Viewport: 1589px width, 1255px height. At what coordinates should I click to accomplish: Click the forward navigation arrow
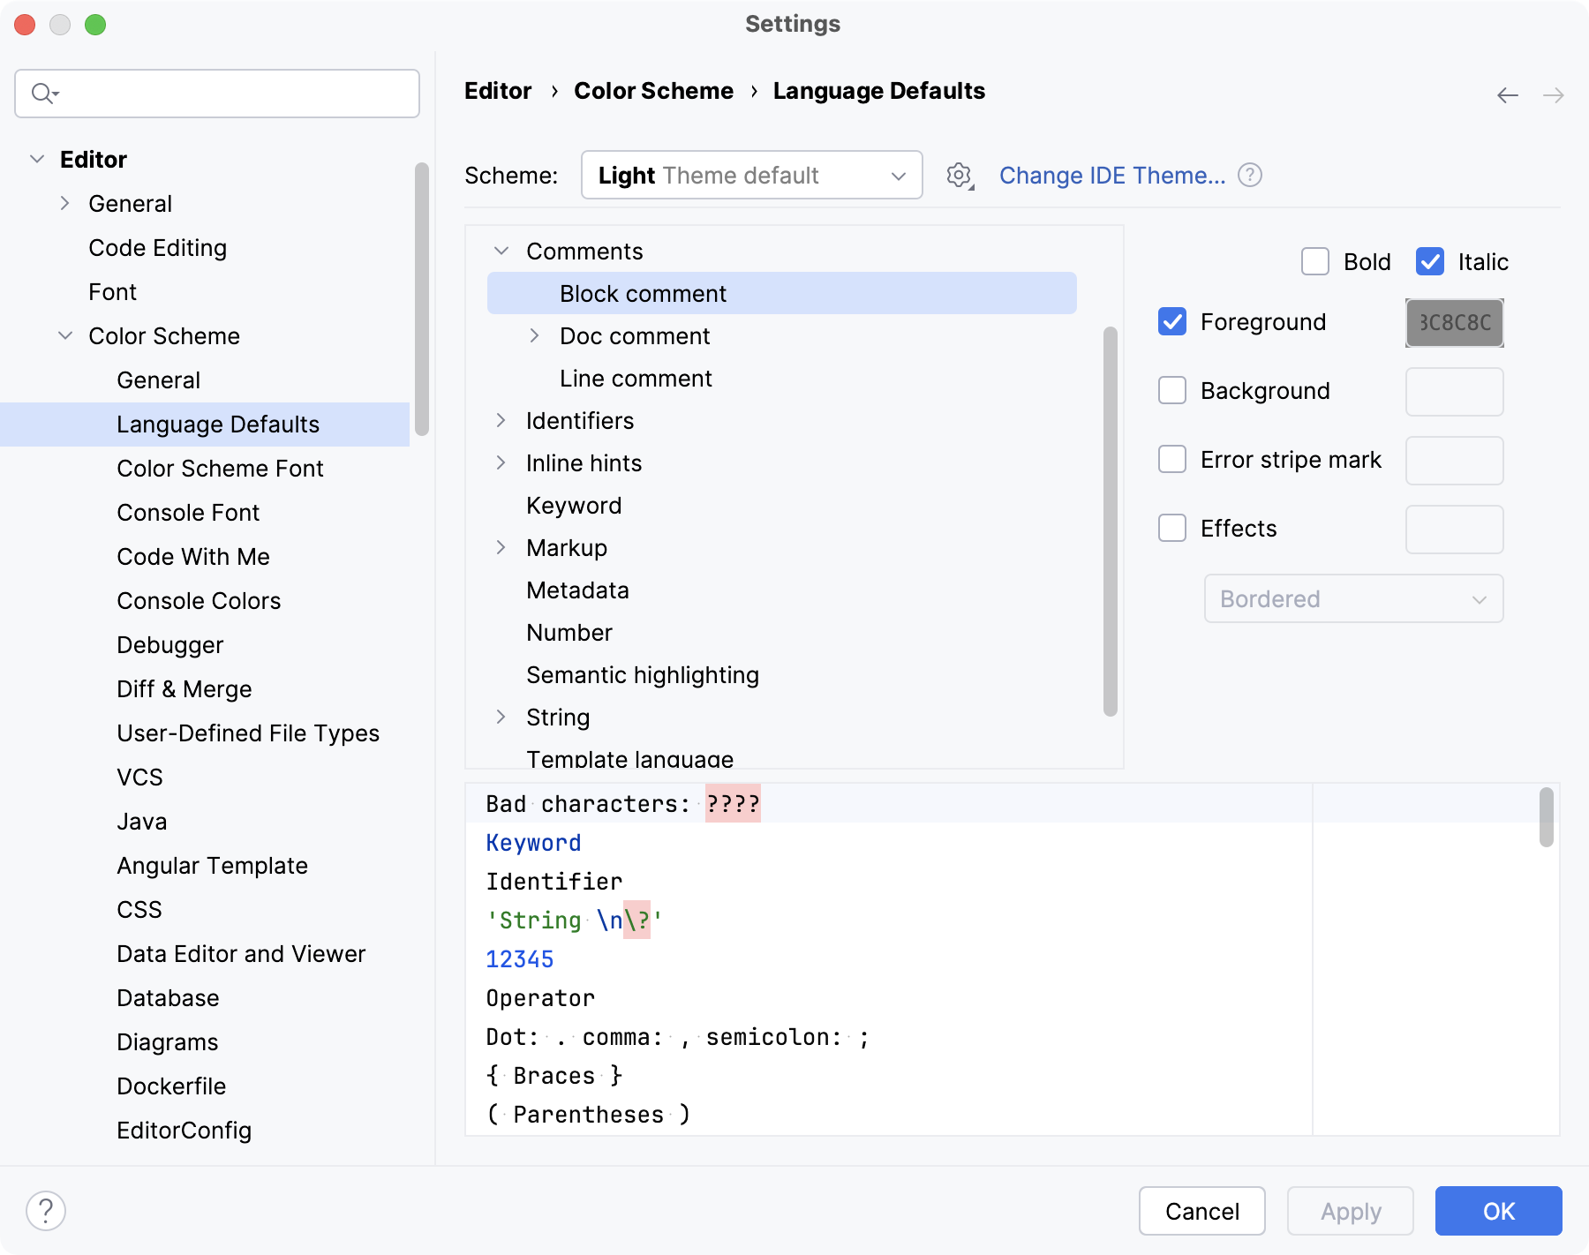coord(1552,94)
